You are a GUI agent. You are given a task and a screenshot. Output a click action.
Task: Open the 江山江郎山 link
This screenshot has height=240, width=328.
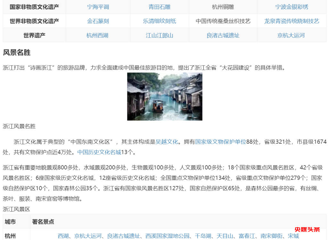pyautogui.click(x=160, y=35)
